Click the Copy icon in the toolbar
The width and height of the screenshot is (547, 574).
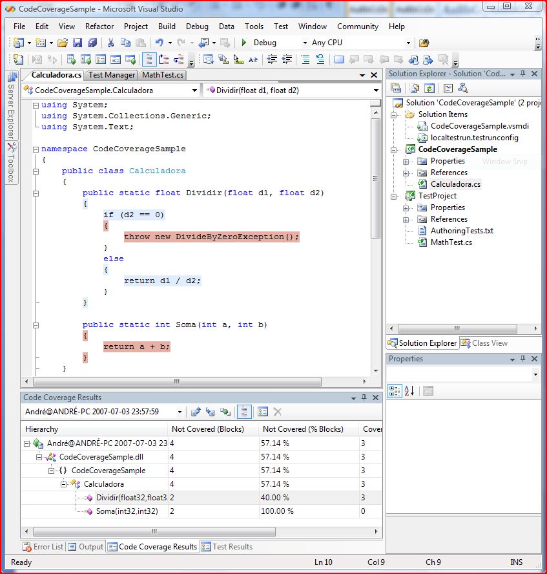tap(125, 43)
